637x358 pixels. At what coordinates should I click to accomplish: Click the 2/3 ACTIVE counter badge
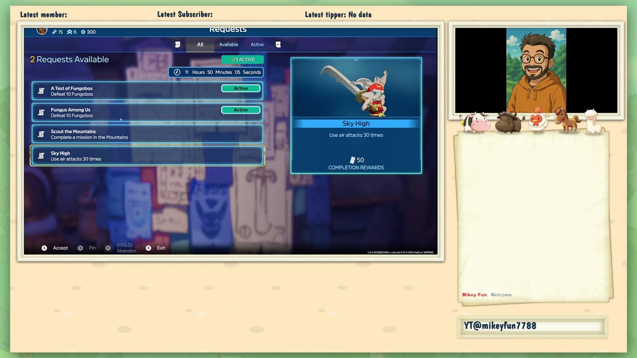tap(242, 60)
